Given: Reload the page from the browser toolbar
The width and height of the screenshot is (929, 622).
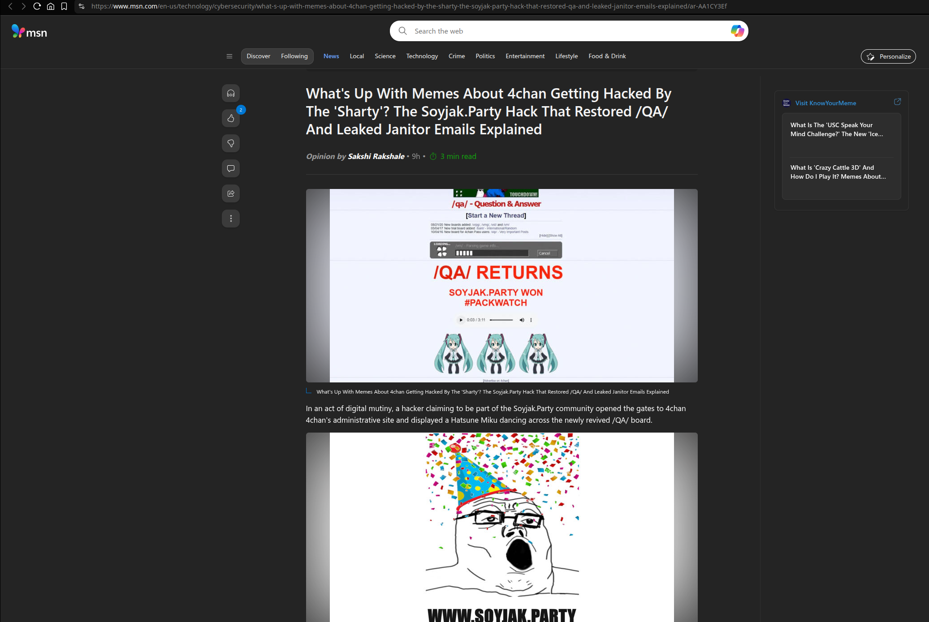Looking at the screenshot, I should 37,6.
